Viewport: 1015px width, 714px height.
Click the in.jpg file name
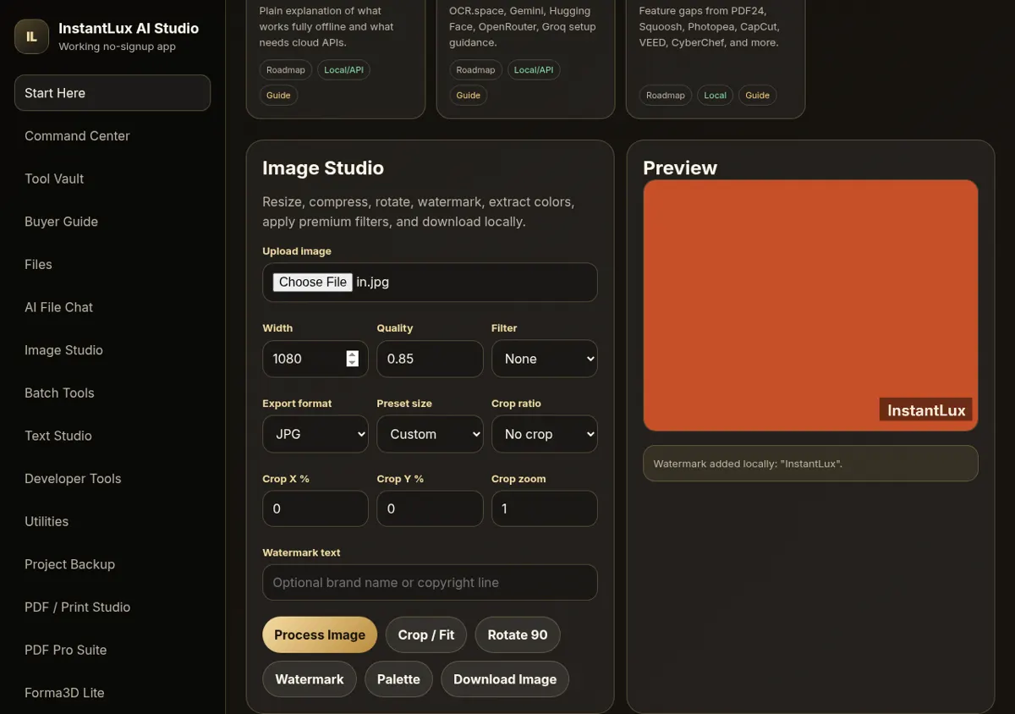[373, 283]
